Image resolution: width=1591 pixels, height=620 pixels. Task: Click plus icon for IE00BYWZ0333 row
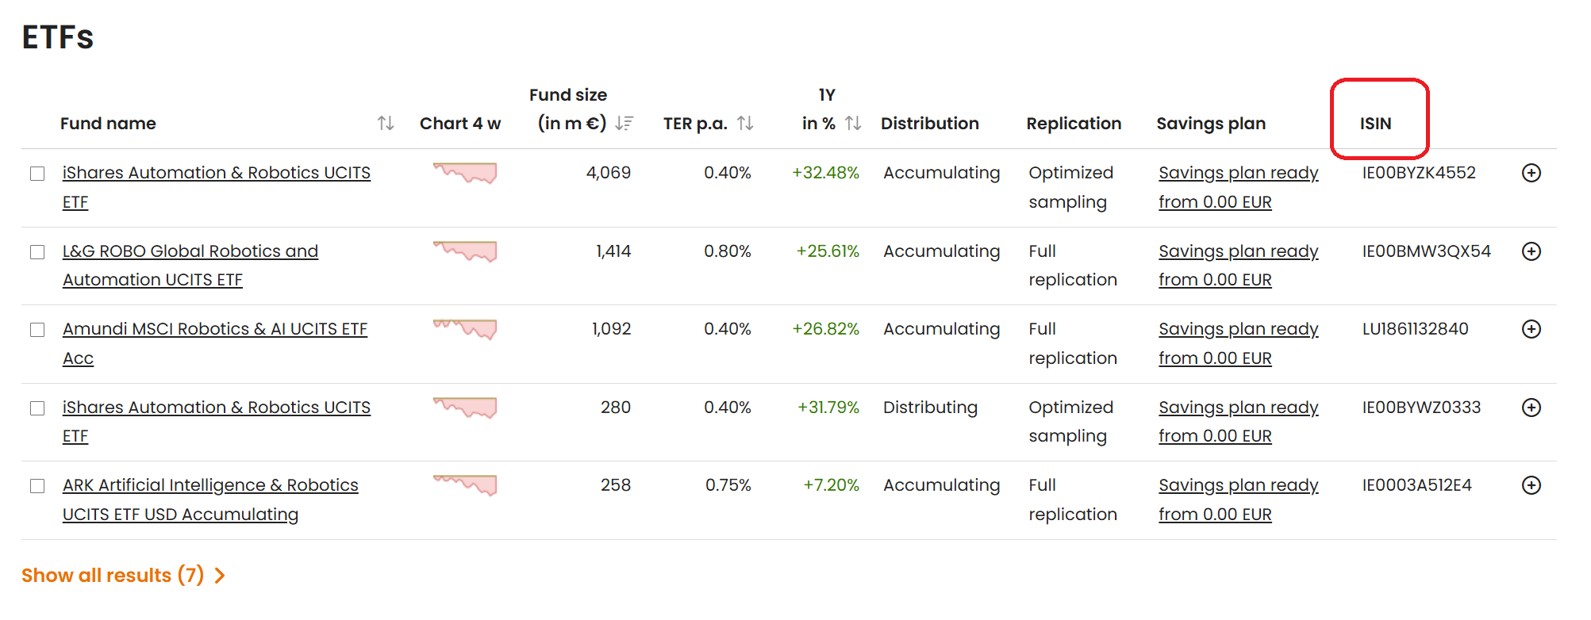point(1531,408)
